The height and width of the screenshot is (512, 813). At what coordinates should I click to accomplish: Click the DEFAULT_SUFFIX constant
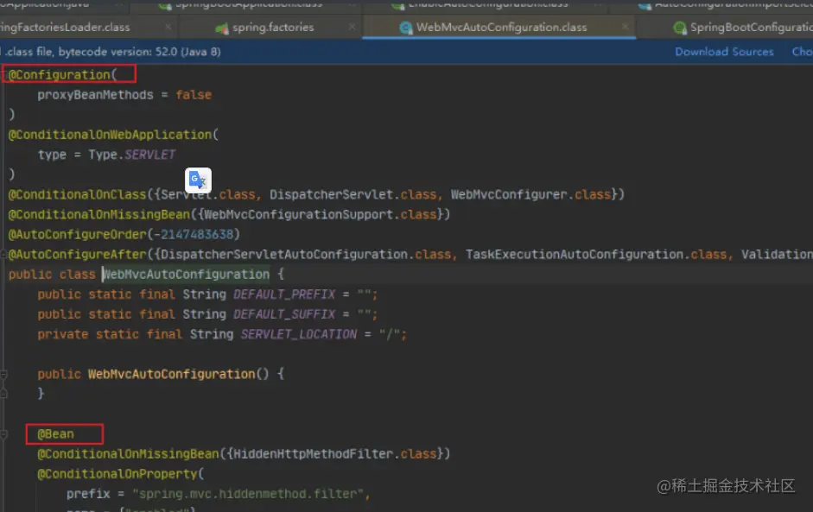[284, 314]
